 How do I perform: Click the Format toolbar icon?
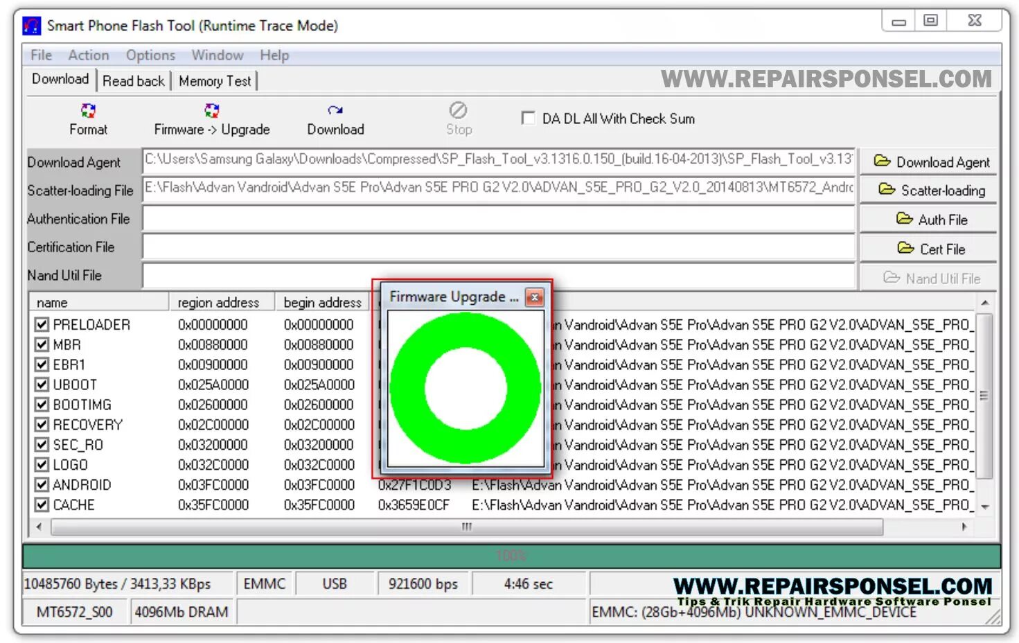(88, 111)
